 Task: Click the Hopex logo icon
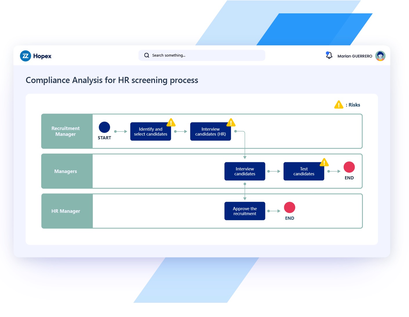pyautogui.click(x=26, y=56)
